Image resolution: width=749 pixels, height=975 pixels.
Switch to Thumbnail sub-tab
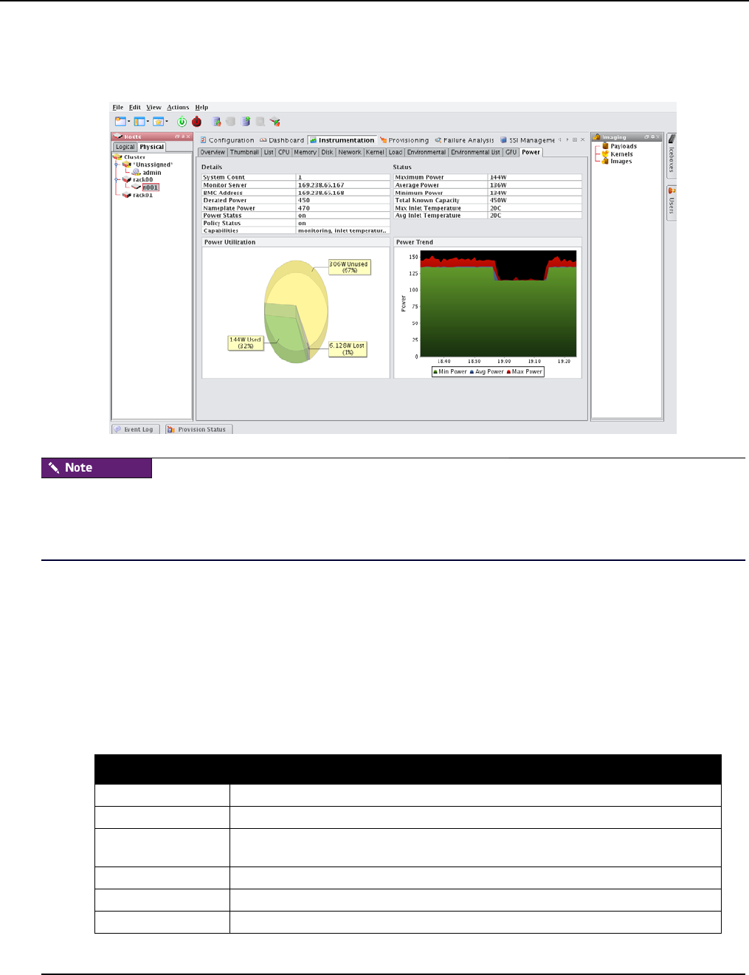[x=244, y=152]
